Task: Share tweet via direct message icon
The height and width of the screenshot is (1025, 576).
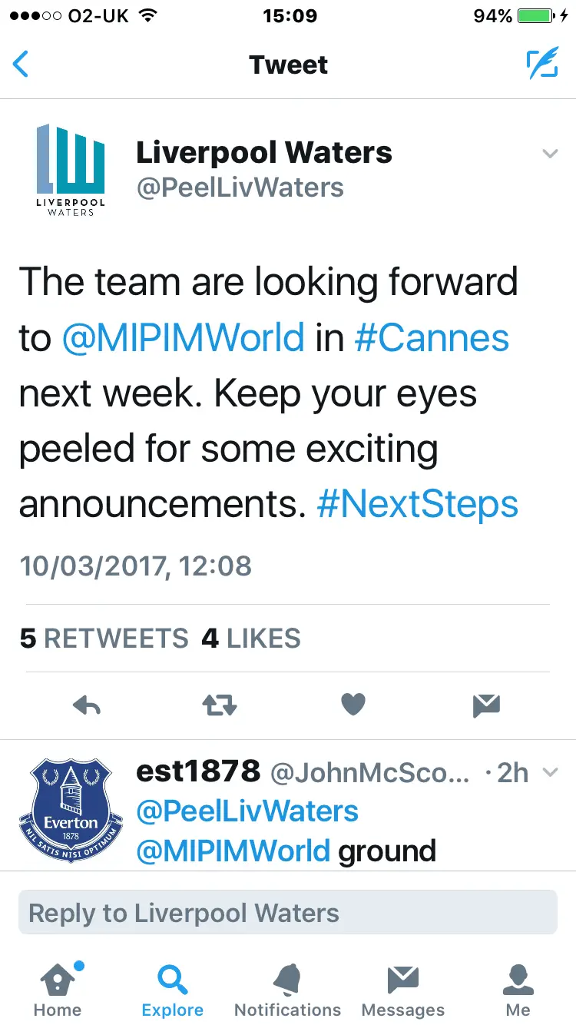Action: (x=486, y=705)
